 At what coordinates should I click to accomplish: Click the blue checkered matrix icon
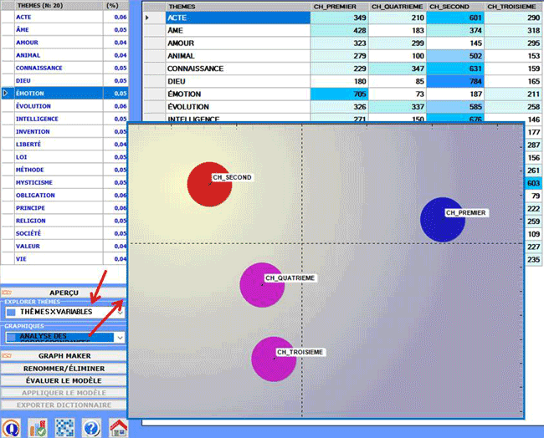click(x=64, y=426)
